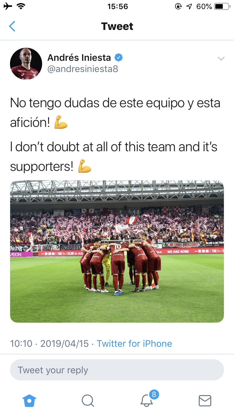Tap the Tweet header title
Image resolution: width=234 pixels, height=416 pixels.
117,27
